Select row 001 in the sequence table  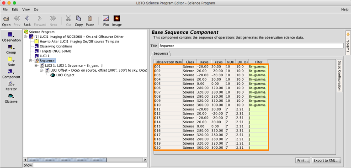point(211,67)
